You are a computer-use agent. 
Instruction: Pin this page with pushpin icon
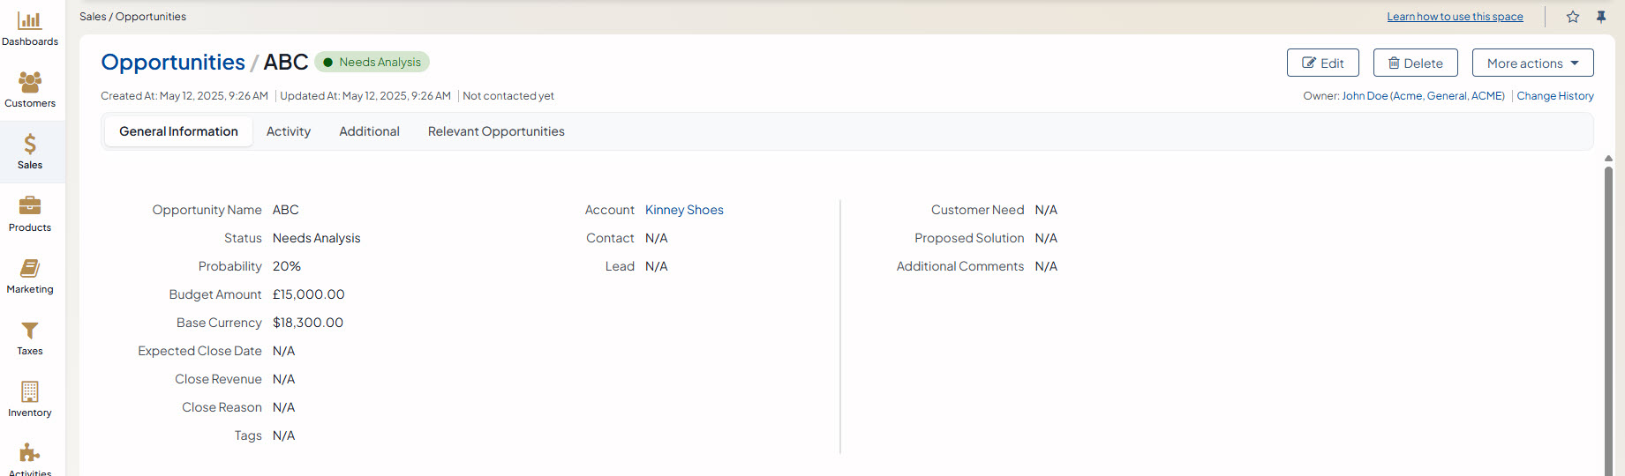(1601, 17)
